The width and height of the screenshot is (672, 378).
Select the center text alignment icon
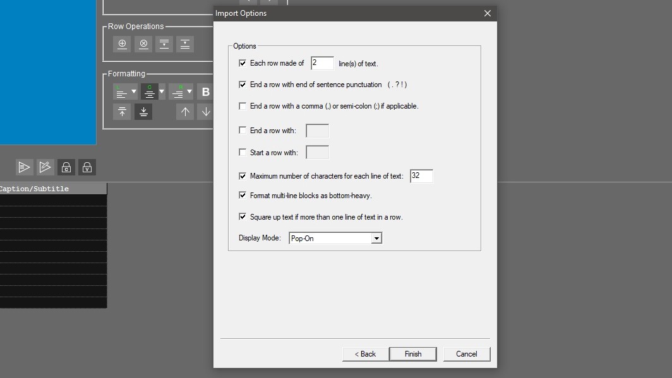point(149,92)
